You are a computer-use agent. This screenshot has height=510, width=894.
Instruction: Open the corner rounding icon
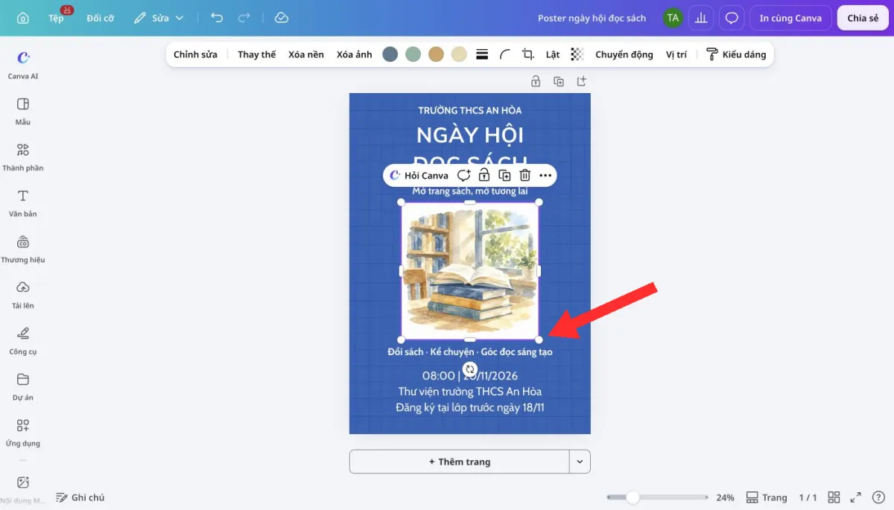point(505,54)
